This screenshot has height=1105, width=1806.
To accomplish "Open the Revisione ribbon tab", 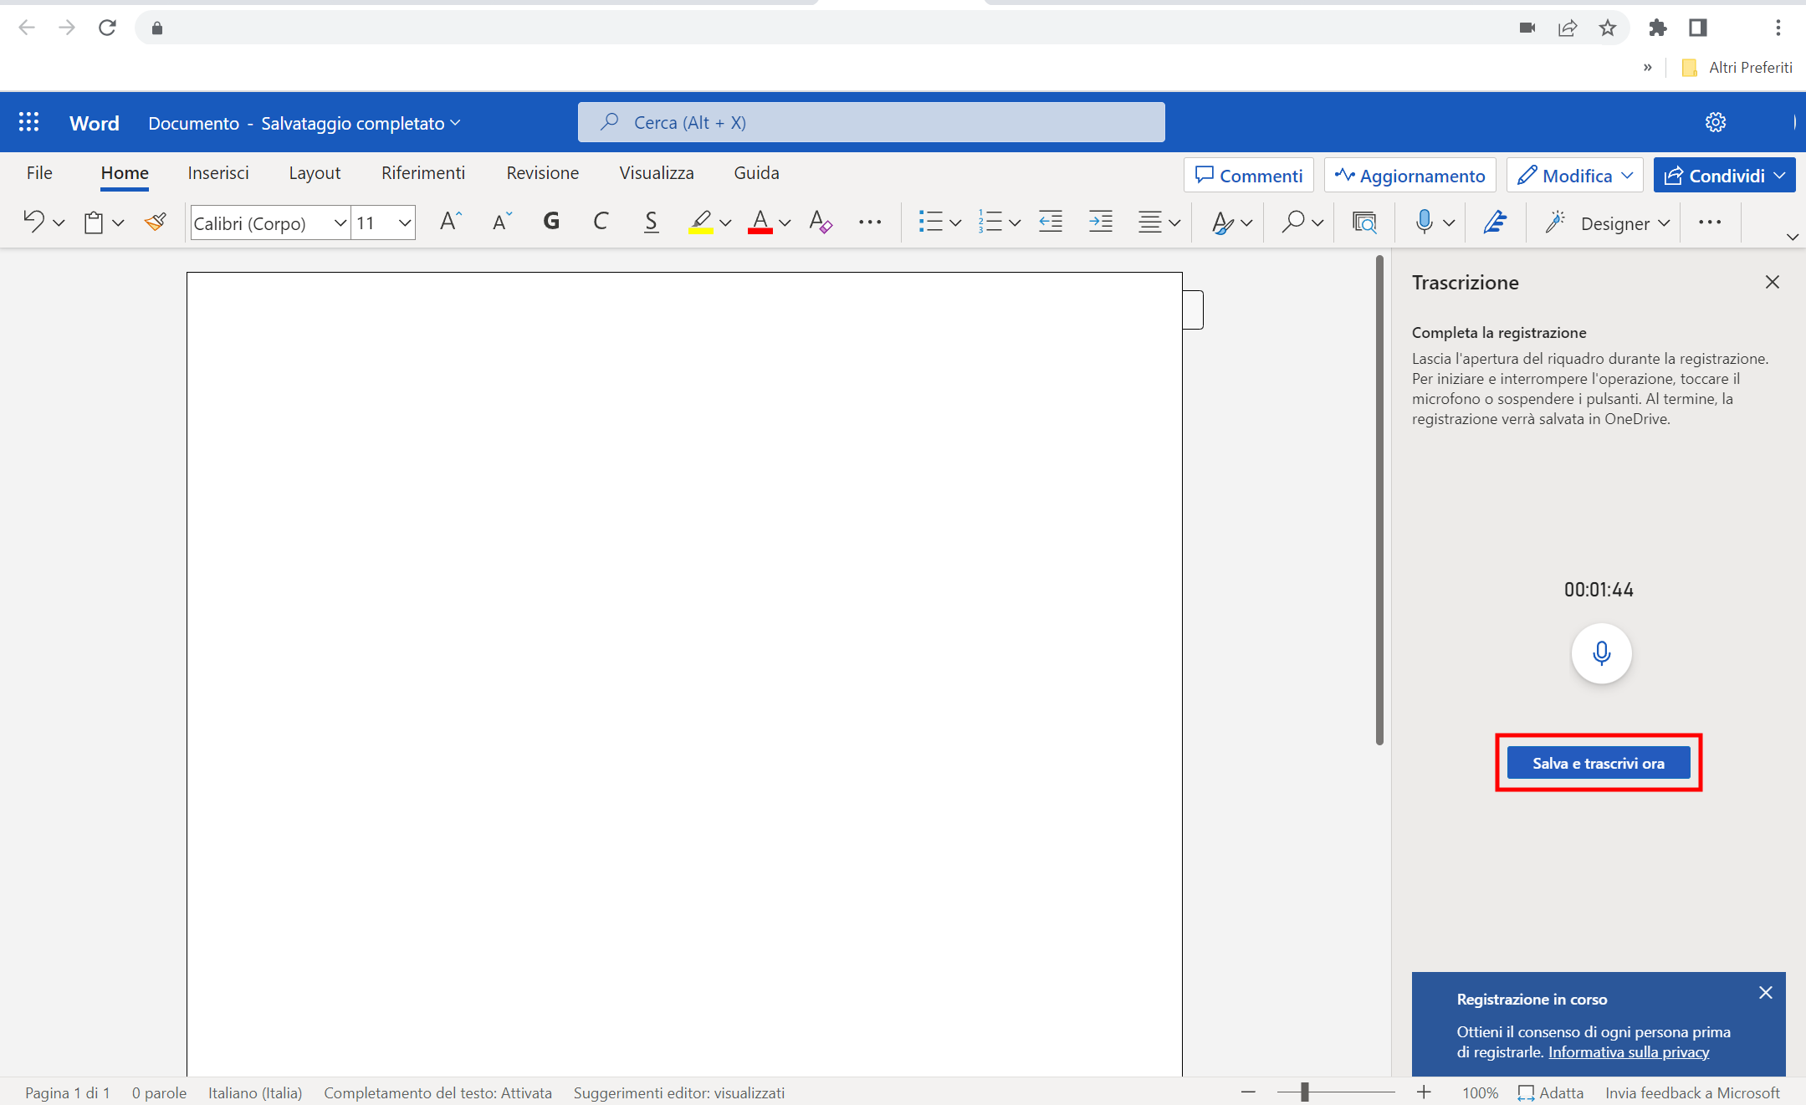I will click(x=541, y=172).
